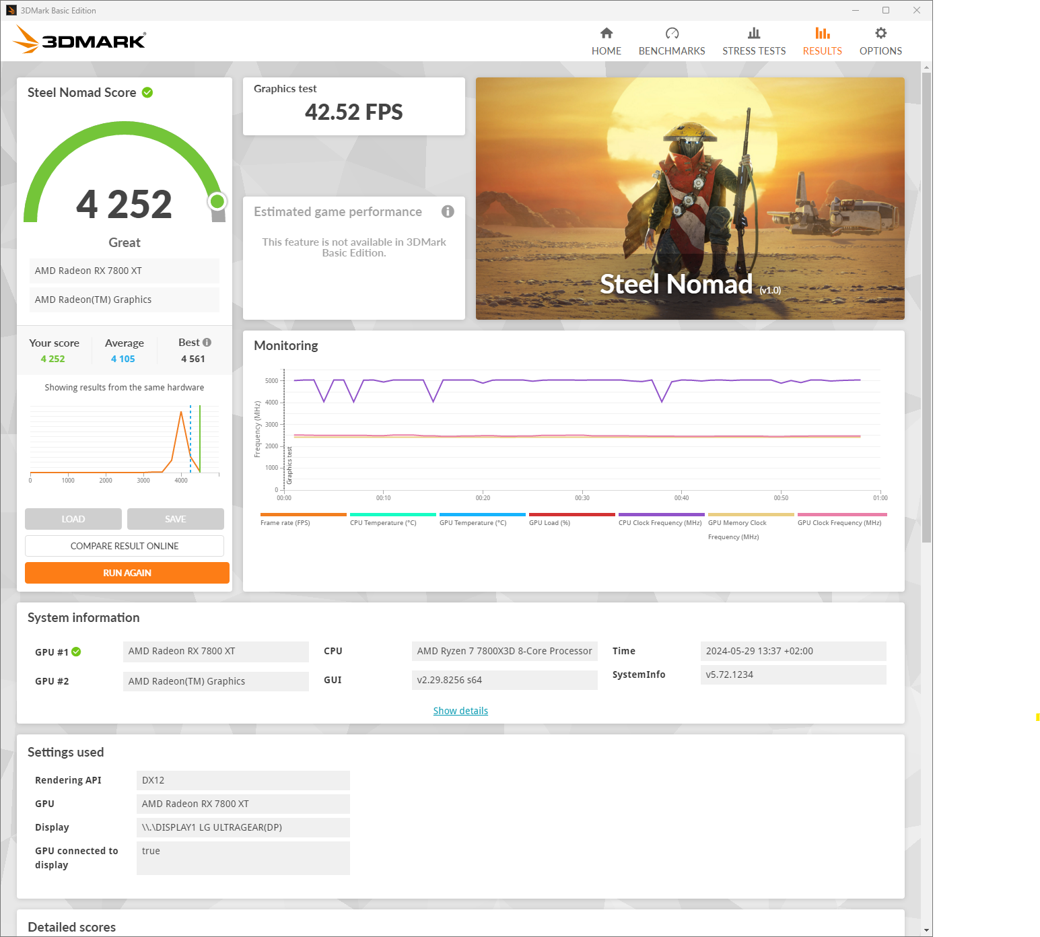Click the Great rating label

coord(125,242)
